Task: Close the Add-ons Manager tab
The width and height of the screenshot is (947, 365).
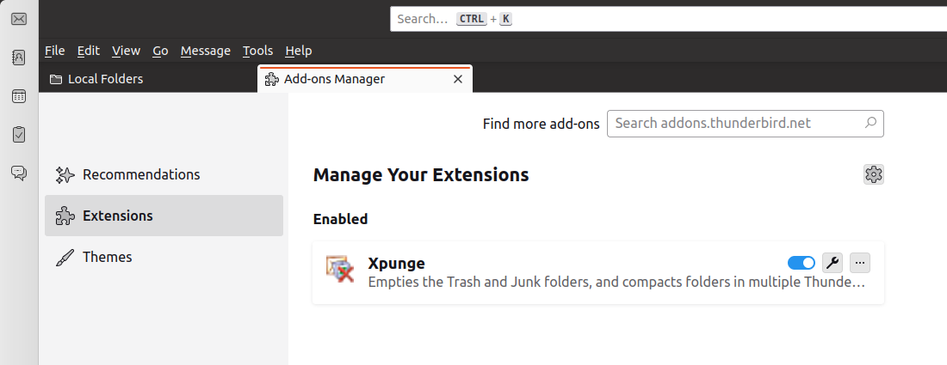Action: 458,79
